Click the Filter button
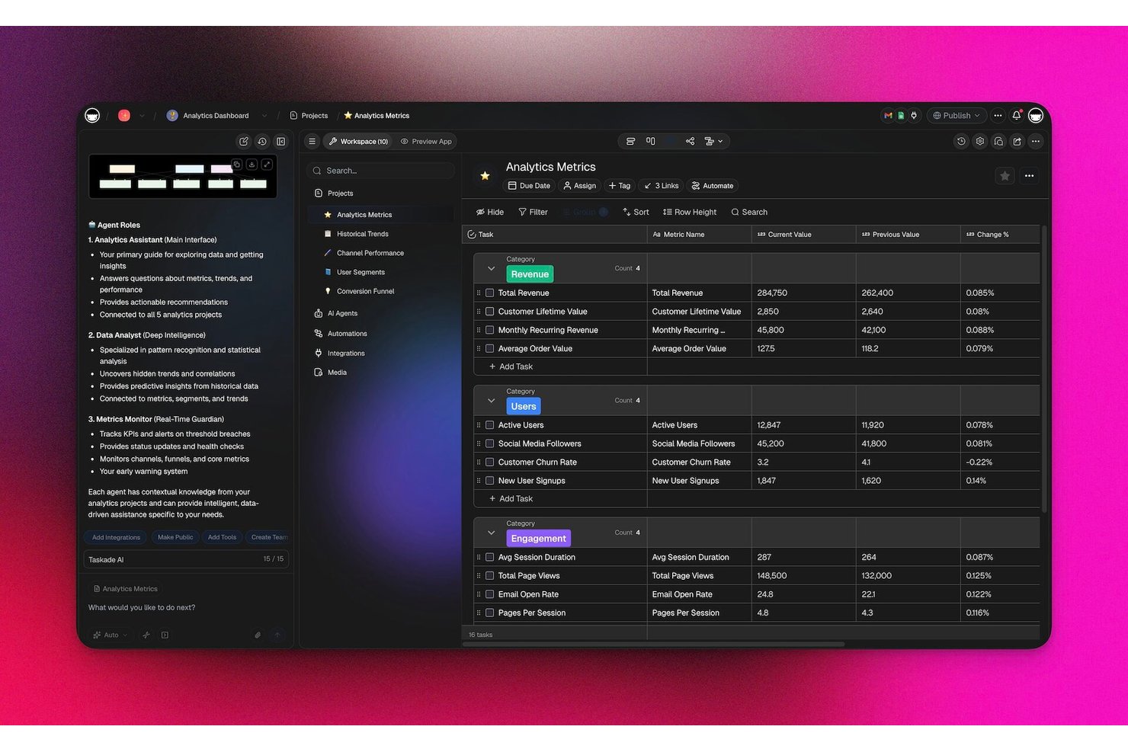This screenshot has width=1128, height=752. pos(533,212)
